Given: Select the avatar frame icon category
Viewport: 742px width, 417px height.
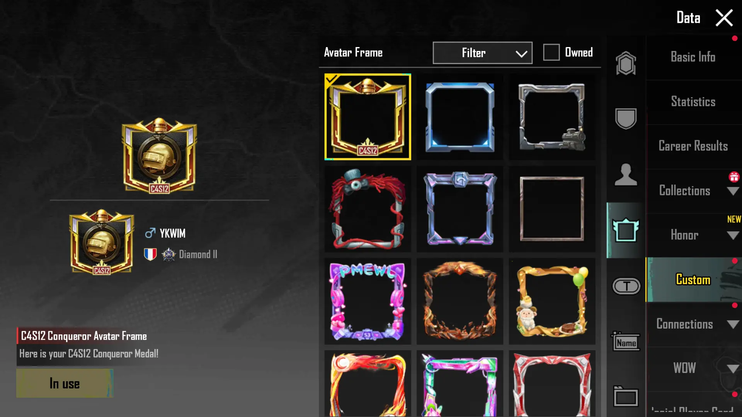Looking at the screenshot, I should (626, 230).
